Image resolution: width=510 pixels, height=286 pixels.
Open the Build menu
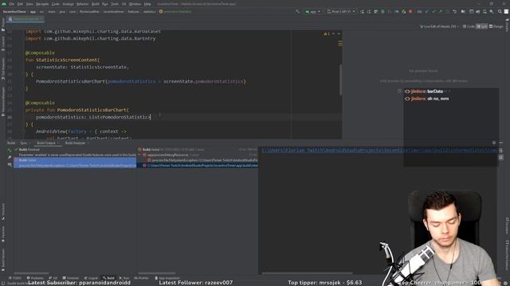coord(96,4)
